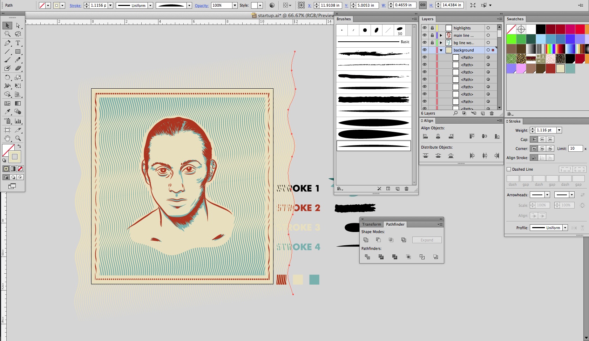Hide the highlights layer

pos(425,28)
